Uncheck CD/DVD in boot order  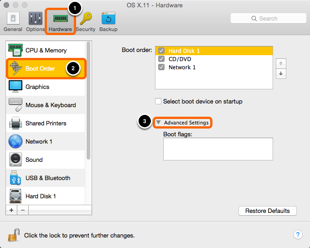click(161, 59)
